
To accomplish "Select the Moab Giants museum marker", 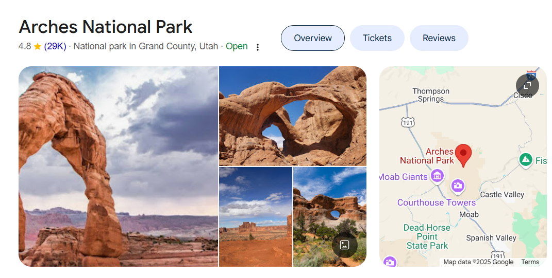I will coord(437,176).
